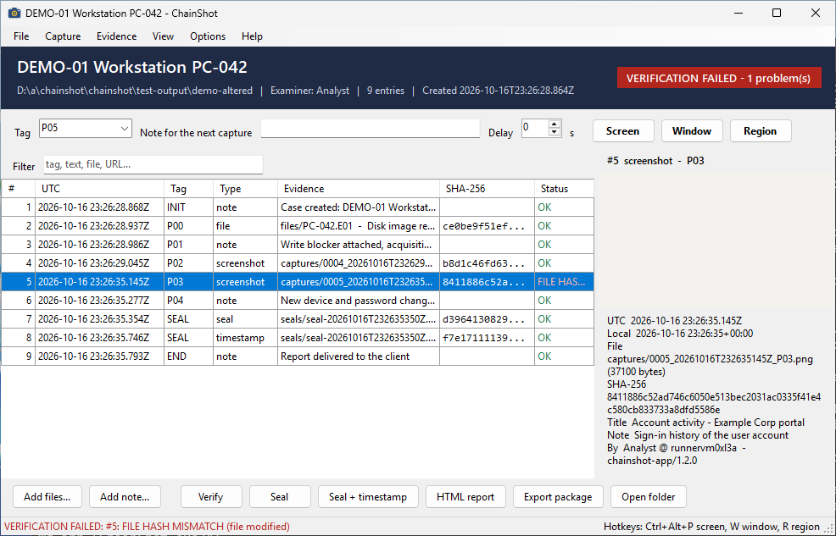Click the 'DEMO-01 Workstation PC-042' case heading
836x536 pixels.
[x=132, y=67]
